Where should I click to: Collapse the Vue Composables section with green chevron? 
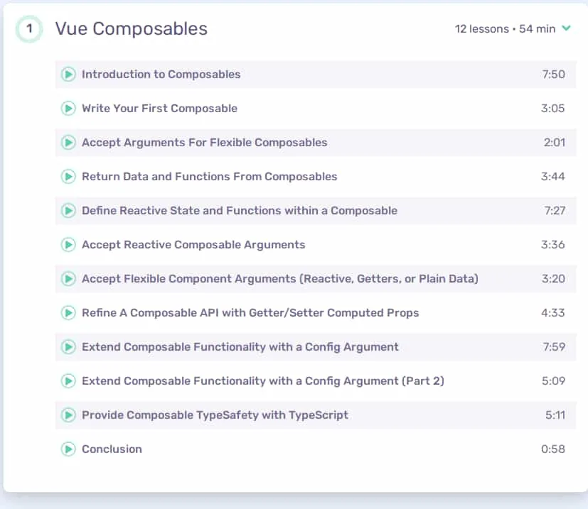coord(566,28)
